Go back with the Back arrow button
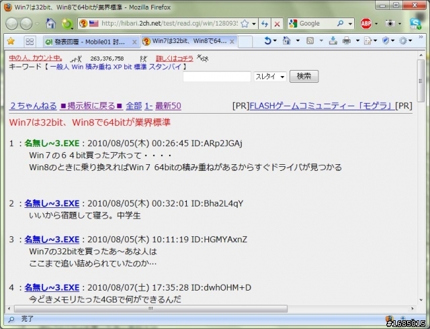This screenshot has width=430, height=329. tap(12, 24)
